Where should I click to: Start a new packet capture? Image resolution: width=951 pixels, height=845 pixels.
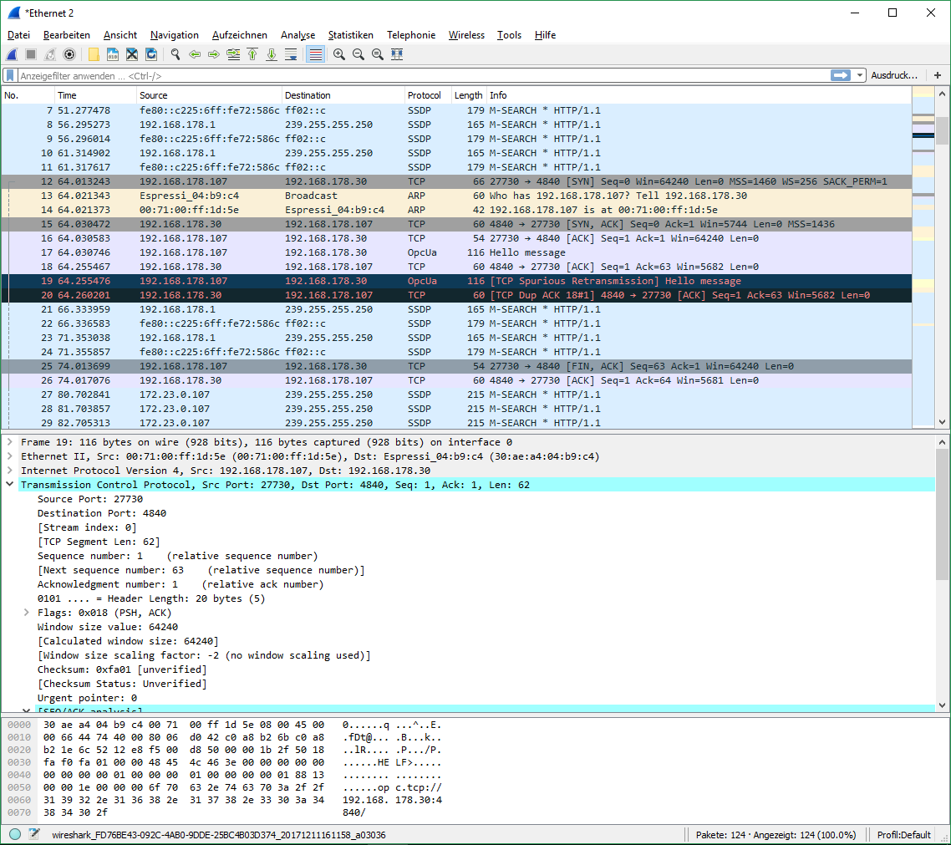(13, 54)
